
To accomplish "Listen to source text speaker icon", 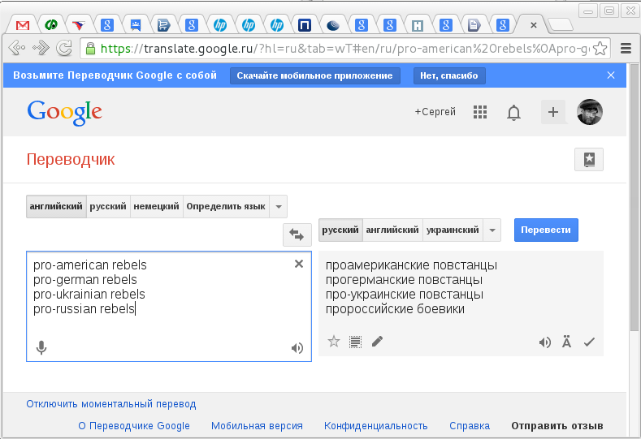I will [297, 348].
